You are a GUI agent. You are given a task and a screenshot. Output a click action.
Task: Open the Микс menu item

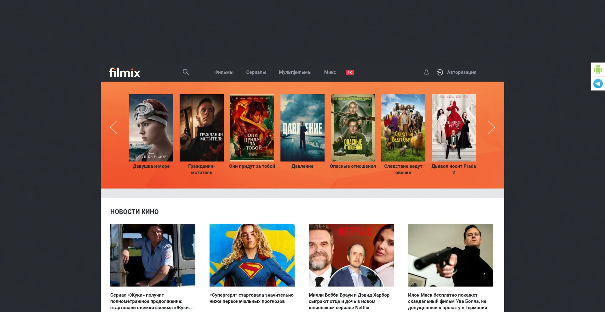click(330, 72)
